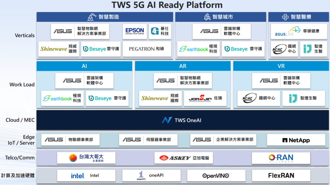The width and height of the screenshot is (330, 185).
Task: Click the medical cross icon beside 智慧醫療
Action: [285, 17]
